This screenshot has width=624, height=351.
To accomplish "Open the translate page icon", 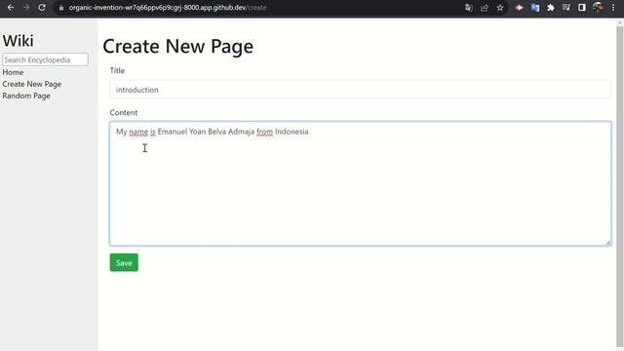I will (468, 8).
